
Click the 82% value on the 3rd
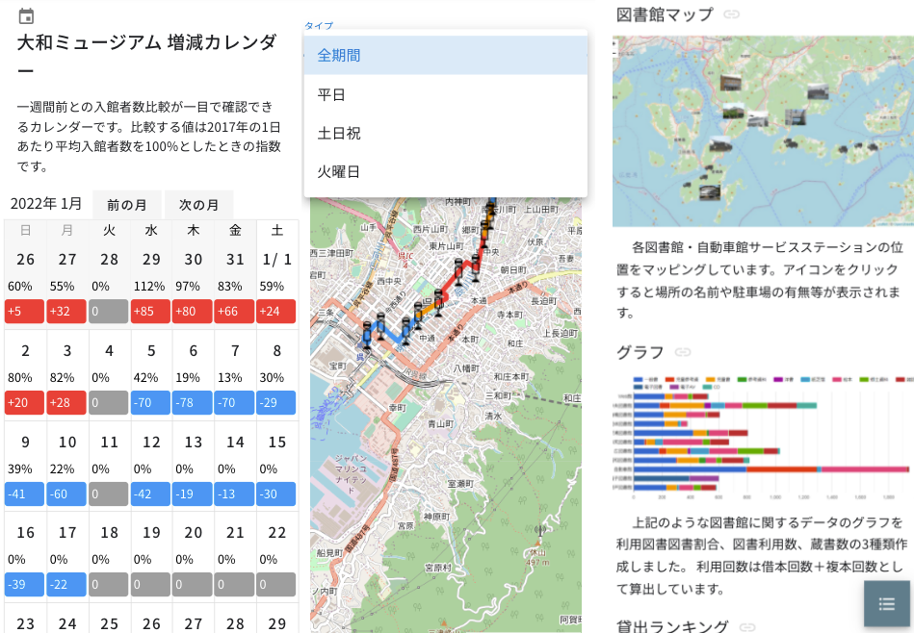pos(62,377)
